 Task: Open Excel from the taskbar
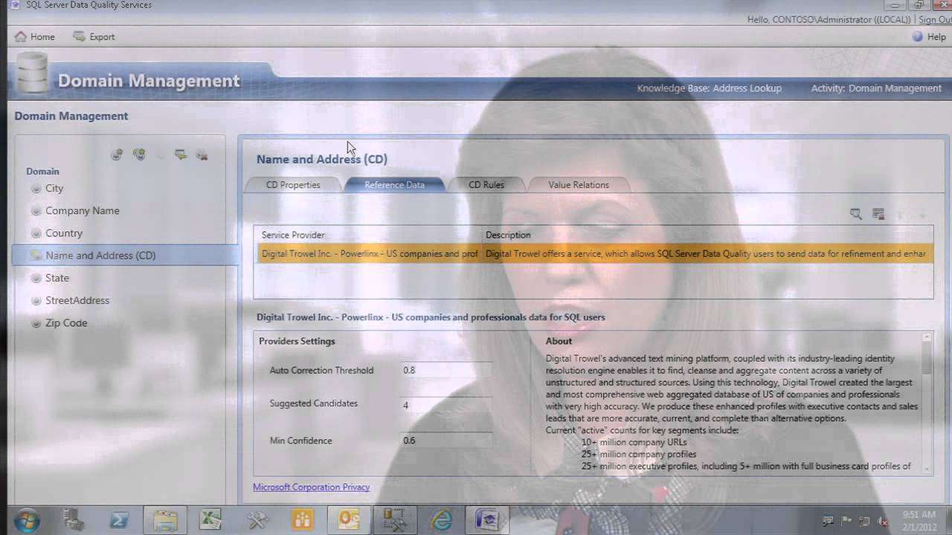pyautogui.click(x=212, y=520)
